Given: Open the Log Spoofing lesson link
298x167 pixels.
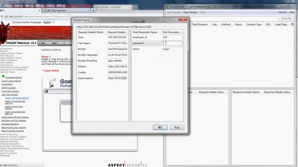Looking at the screenshot, I should click(7, 84).
